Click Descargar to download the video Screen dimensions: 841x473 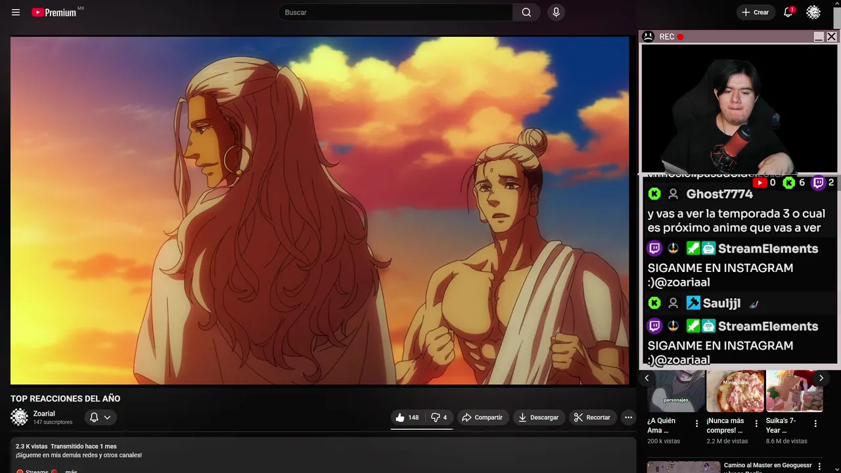538,417
